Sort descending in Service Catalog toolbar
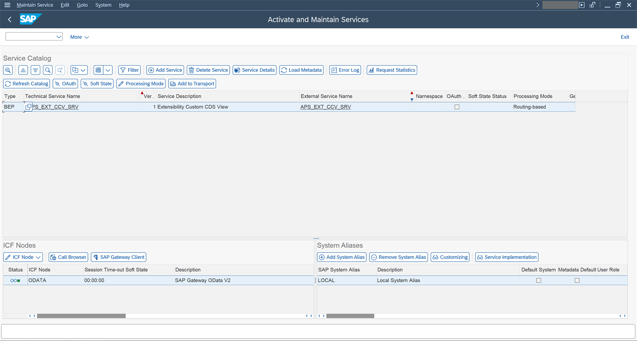This screenshot has height=341, width=637. [35, 70]
